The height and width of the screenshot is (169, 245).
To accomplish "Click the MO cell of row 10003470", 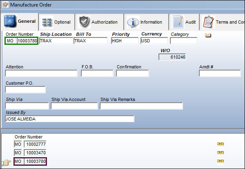I will coord(18,153).
